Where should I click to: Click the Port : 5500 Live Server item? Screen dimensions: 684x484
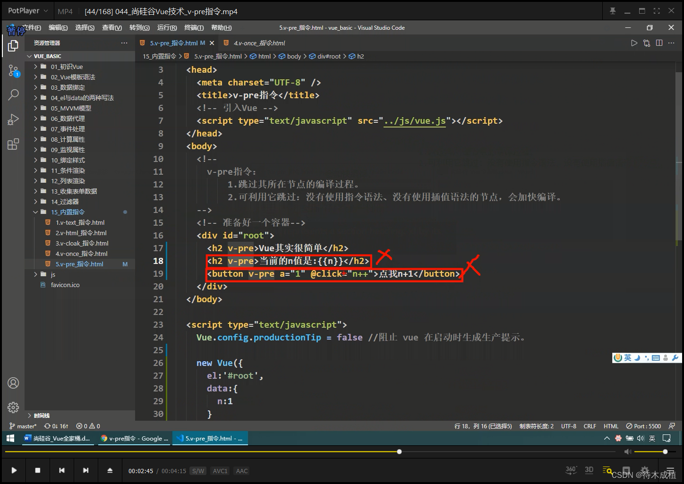coord(643,426)
